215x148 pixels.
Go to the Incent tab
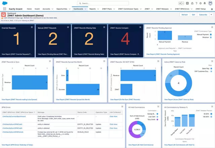37,9
